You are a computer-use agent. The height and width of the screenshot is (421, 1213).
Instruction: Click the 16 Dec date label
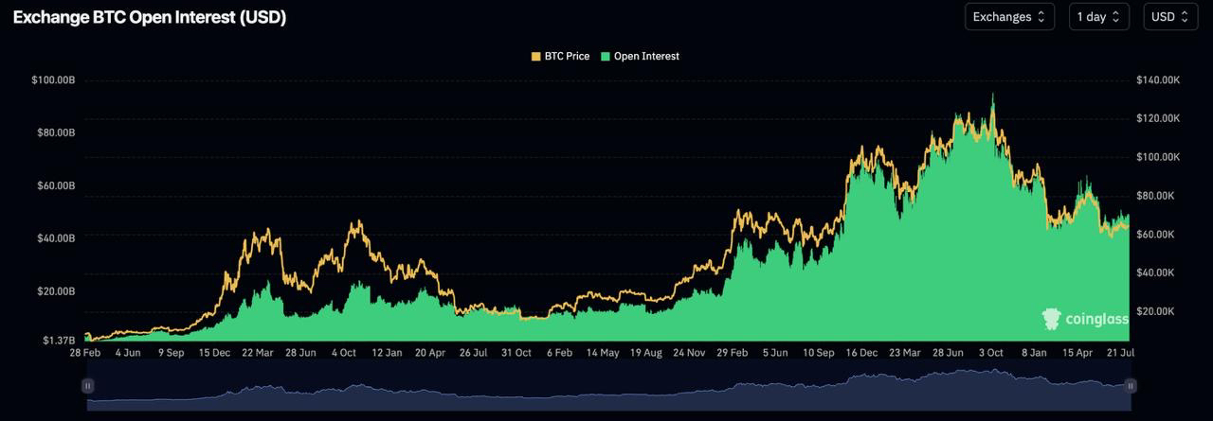coord(861,352)
